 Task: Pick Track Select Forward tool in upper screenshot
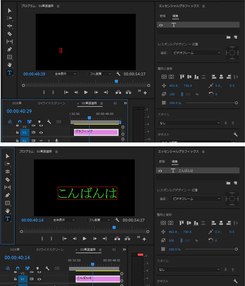9,18
